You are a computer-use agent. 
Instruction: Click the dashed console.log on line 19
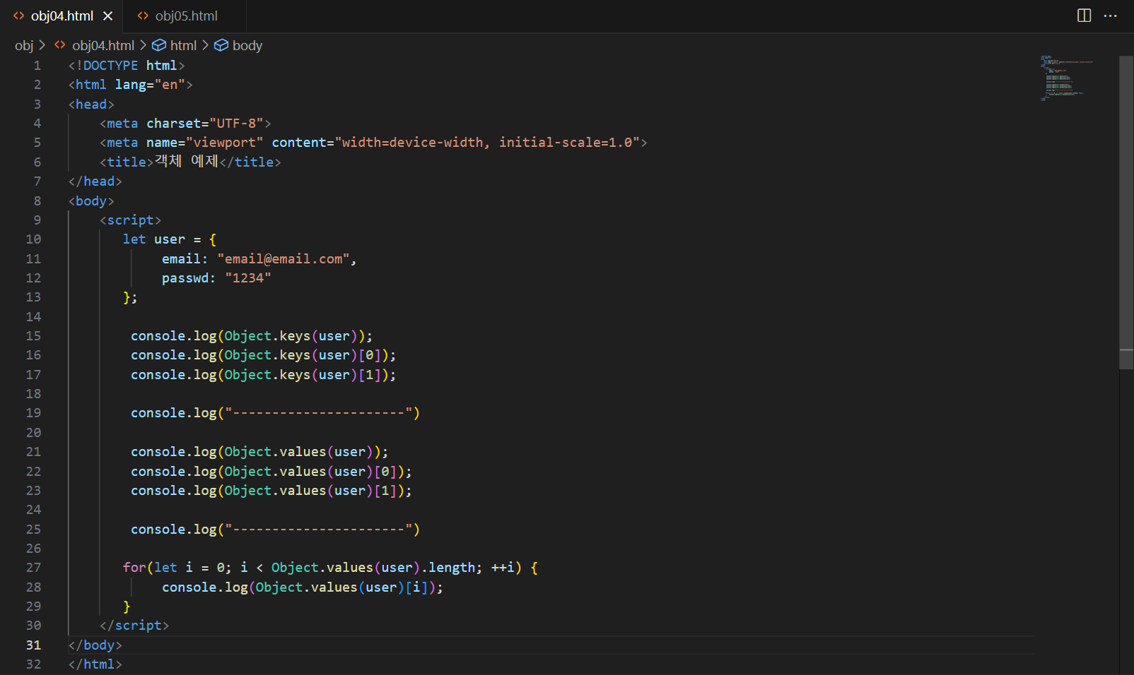(275, 413)
